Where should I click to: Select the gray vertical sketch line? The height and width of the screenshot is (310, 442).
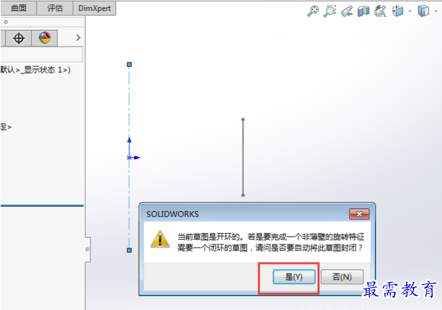(243, 157)
